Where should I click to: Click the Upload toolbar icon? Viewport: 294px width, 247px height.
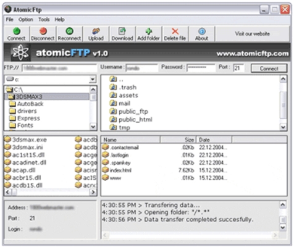tap(96, 31)
